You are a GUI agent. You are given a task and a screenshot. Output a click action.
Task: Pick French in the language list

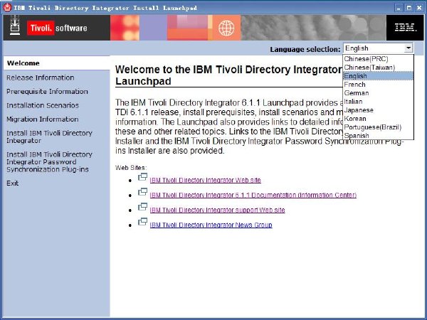click(379, 85)
